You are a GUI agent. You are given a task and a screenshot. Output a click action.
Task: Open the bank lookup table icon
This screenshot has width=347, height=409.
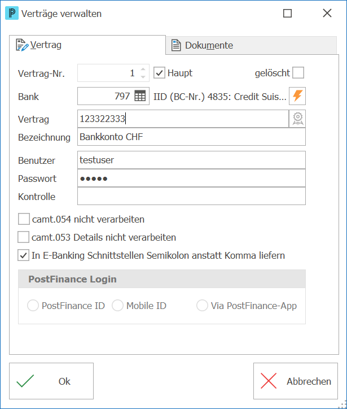click(x=140, y=96)
